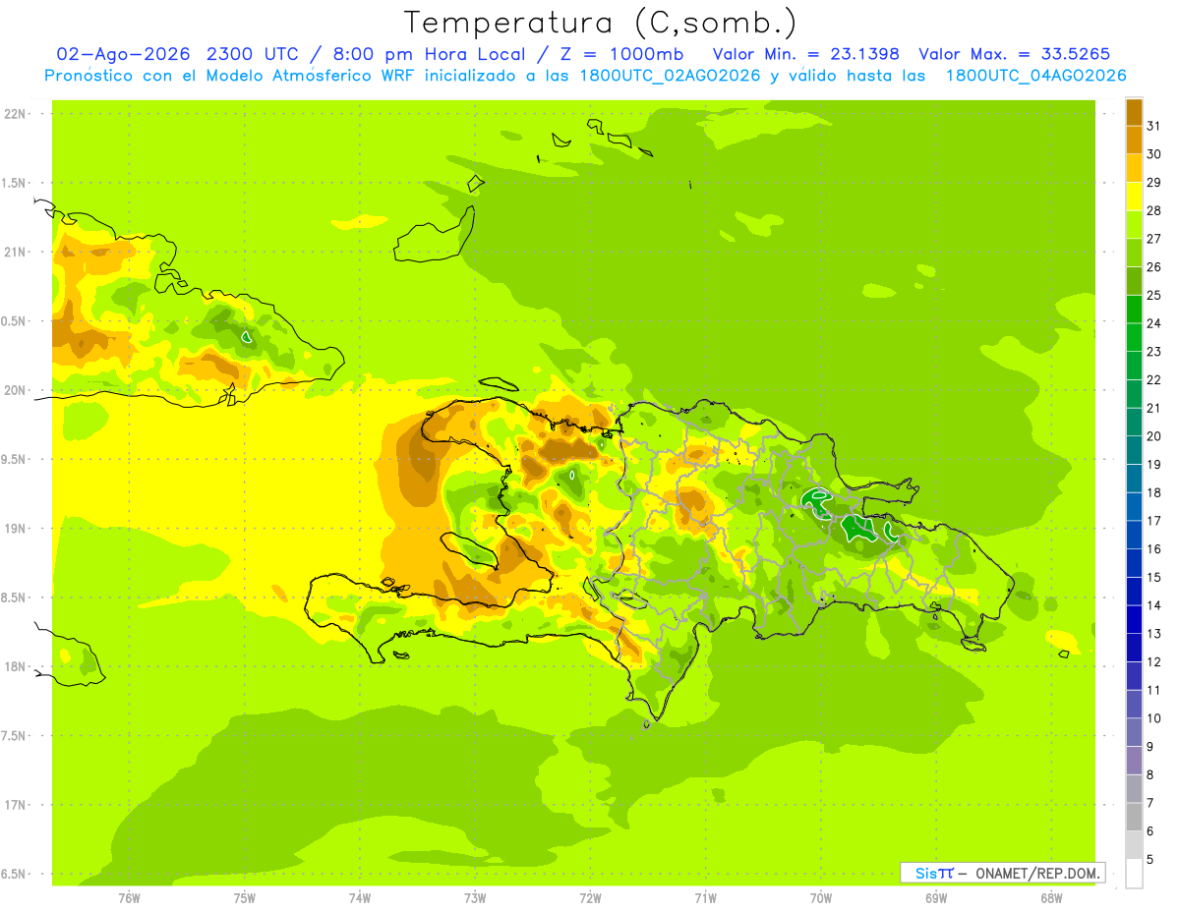Click the '7.5N' latitude axis label
Viewport: 1180px width, 911px height.
pos(15,735)
